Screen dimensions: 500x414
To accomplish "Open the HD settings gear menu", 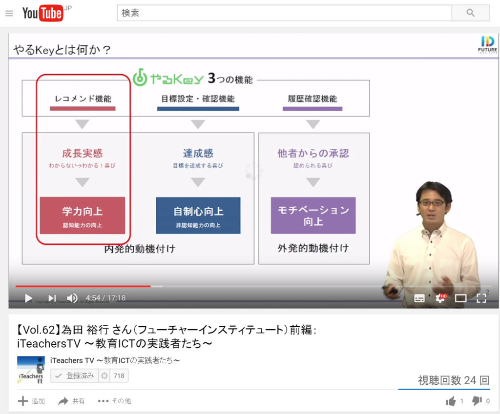I will pyautogui.click(x=441, y=298).
